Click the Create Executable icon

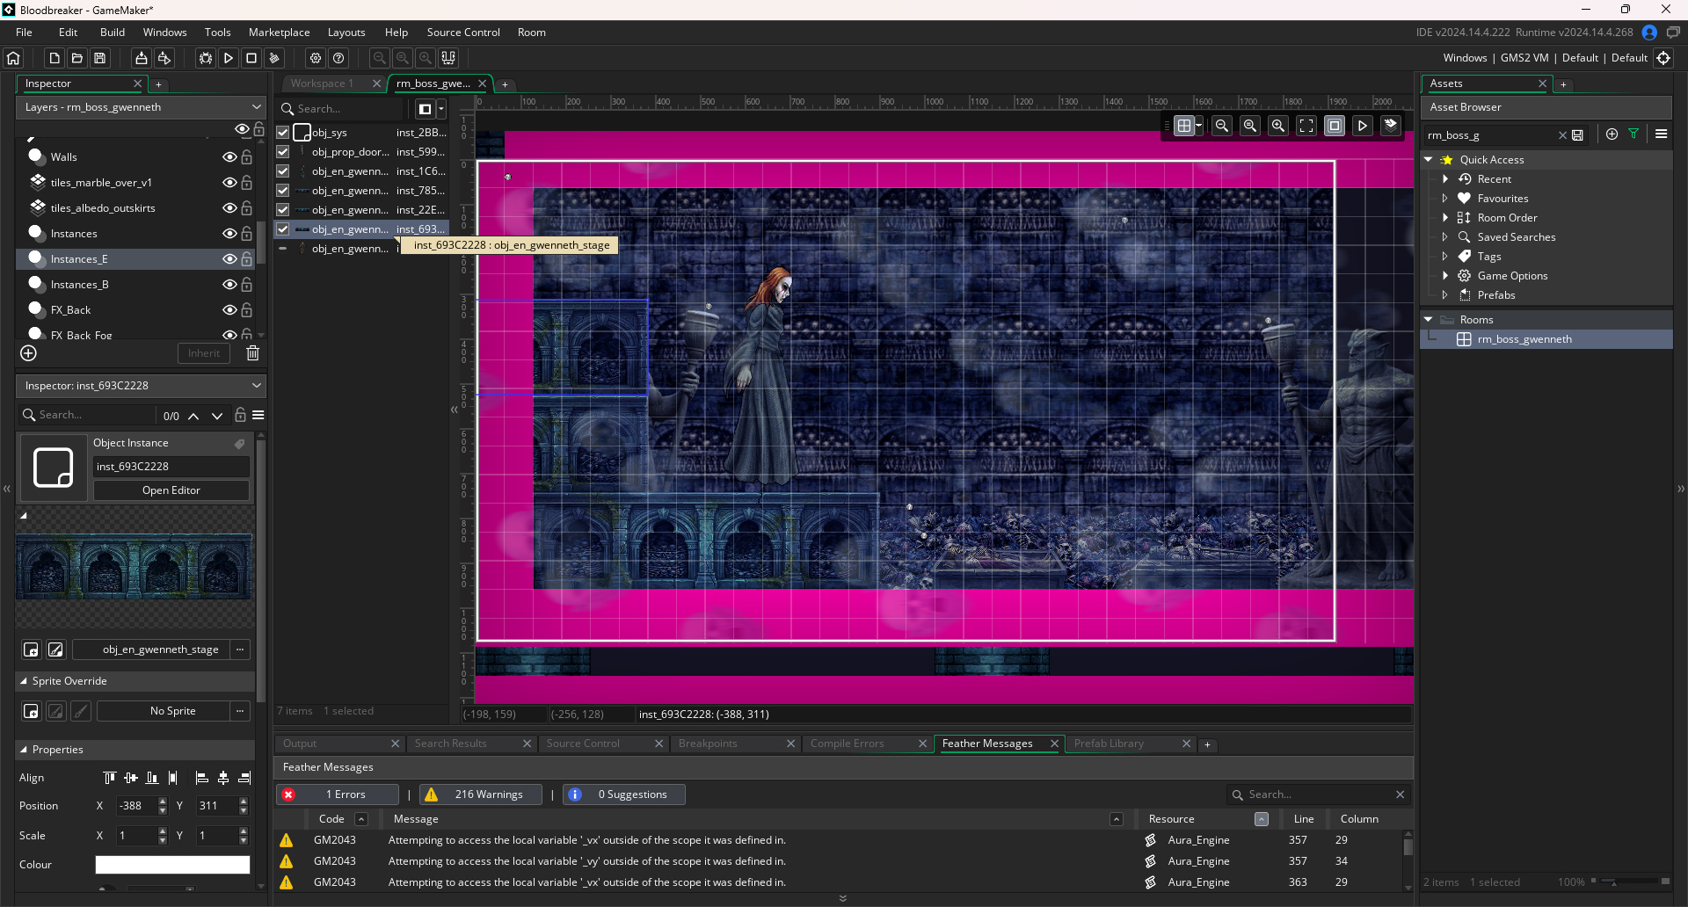141,58
